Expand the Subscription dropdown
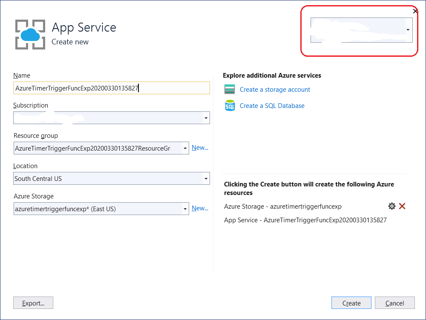 point(206,118)
